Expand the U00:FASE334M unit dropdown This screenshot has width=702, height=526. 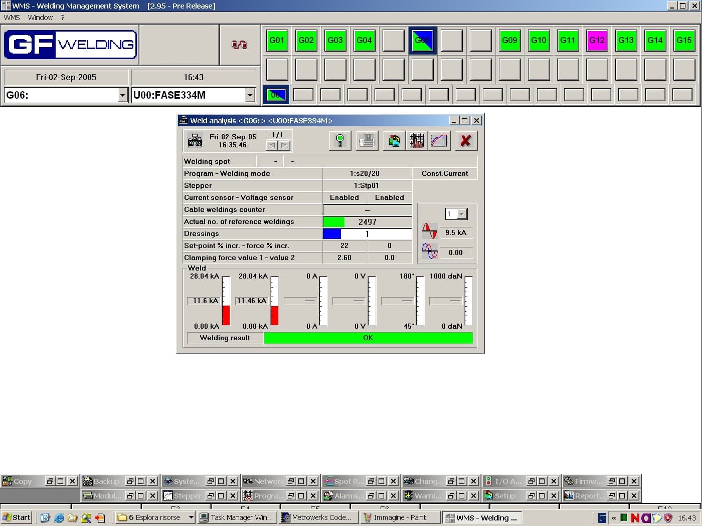pyautogui.click(x=250, y=95)
